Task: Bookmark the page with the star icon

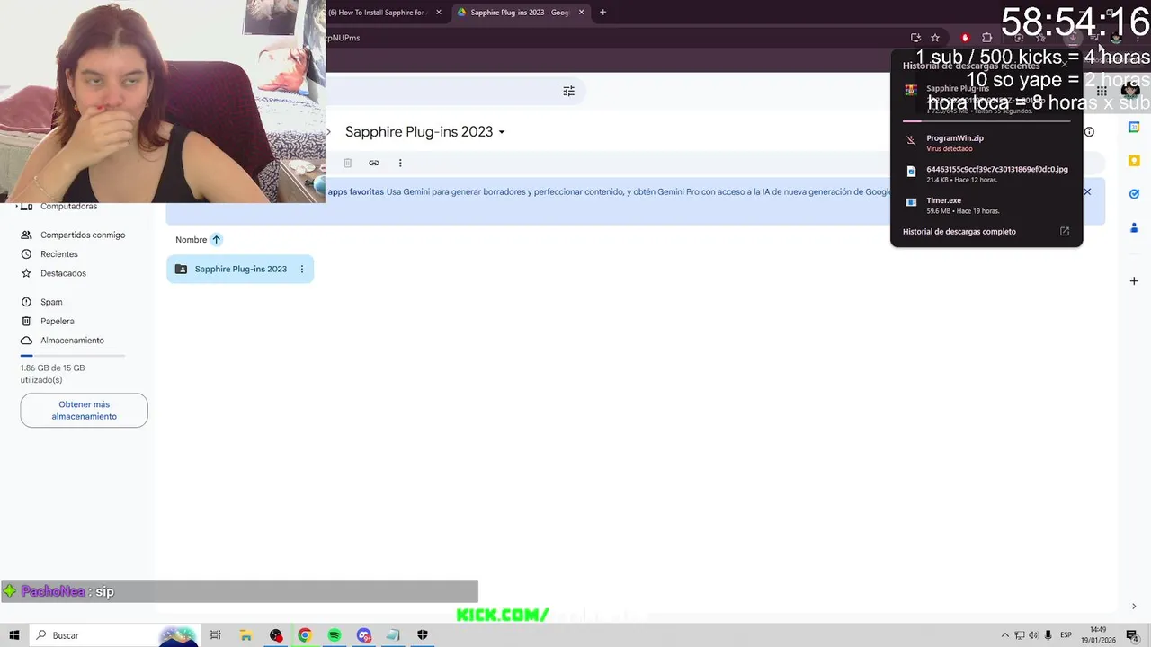Action: 935,38
